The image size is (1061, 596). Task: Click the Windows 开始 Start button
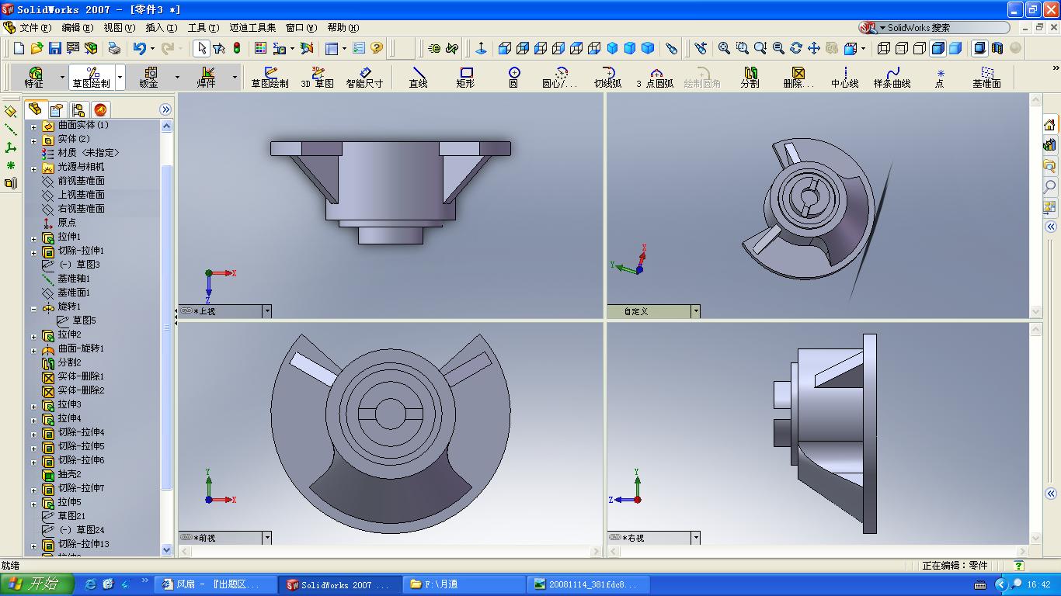click(37, 584)
